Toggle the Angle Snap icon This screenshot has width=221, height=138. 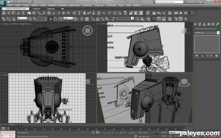pyautogui.click(x=98, y=19)
